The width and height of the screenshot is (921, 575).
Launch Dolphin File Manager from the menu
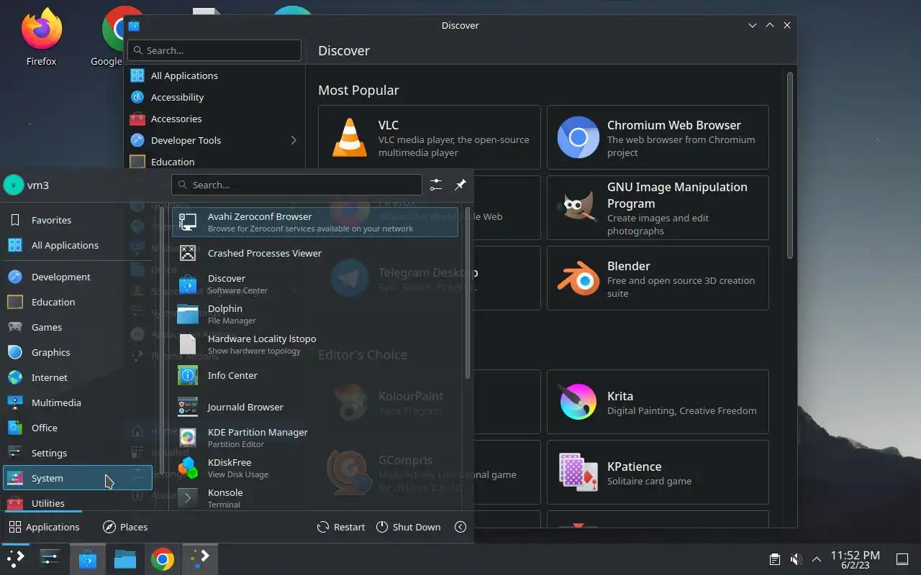tap(315, 314)
